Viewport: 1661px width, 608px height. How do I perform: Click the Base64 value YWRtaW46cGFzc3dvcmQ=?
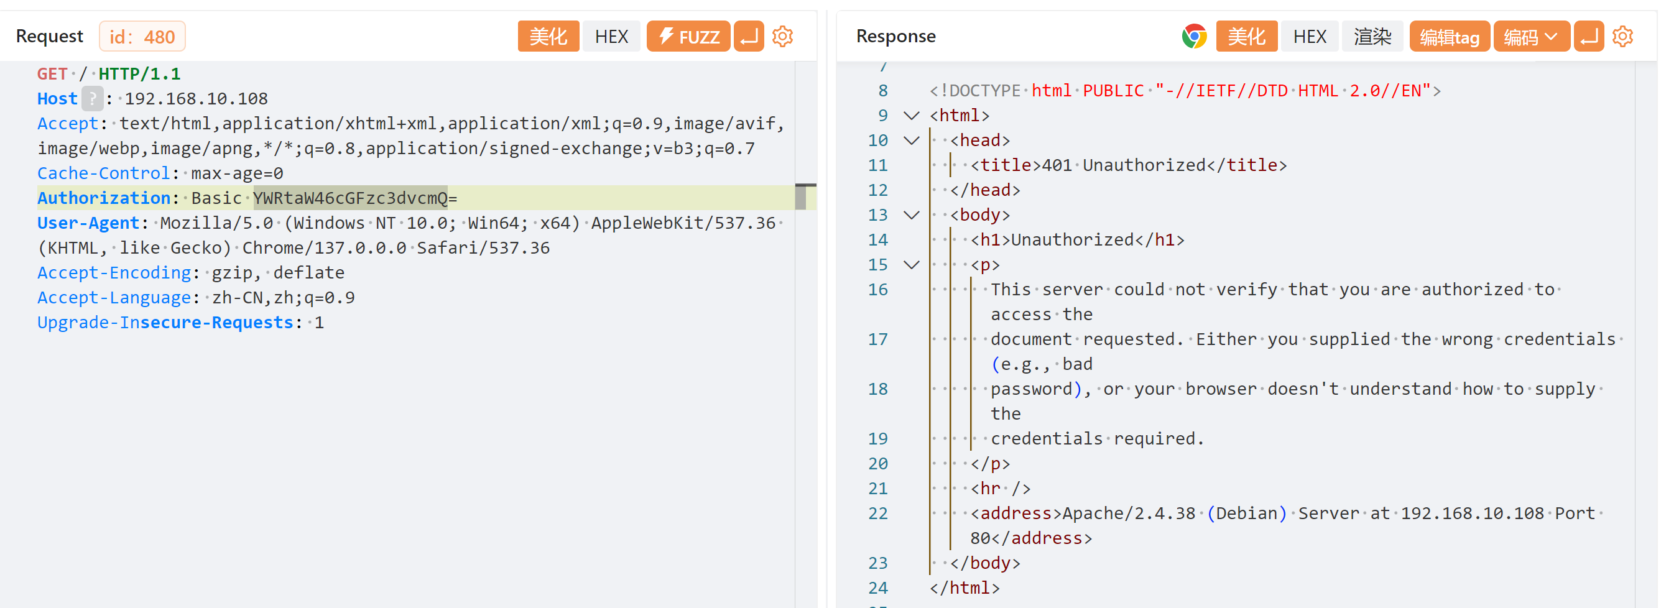click(x=354, y=198)
